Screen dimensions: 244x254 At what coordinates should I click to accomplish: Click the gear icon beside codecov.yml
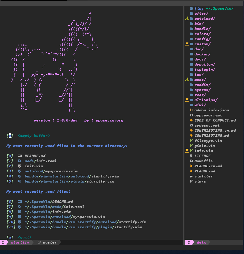pyautogui.click(x=191, y=125)
